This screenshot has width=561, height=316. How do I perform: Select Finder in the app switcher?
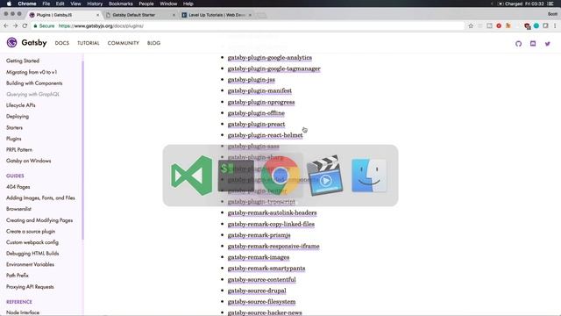pos(369,176)
